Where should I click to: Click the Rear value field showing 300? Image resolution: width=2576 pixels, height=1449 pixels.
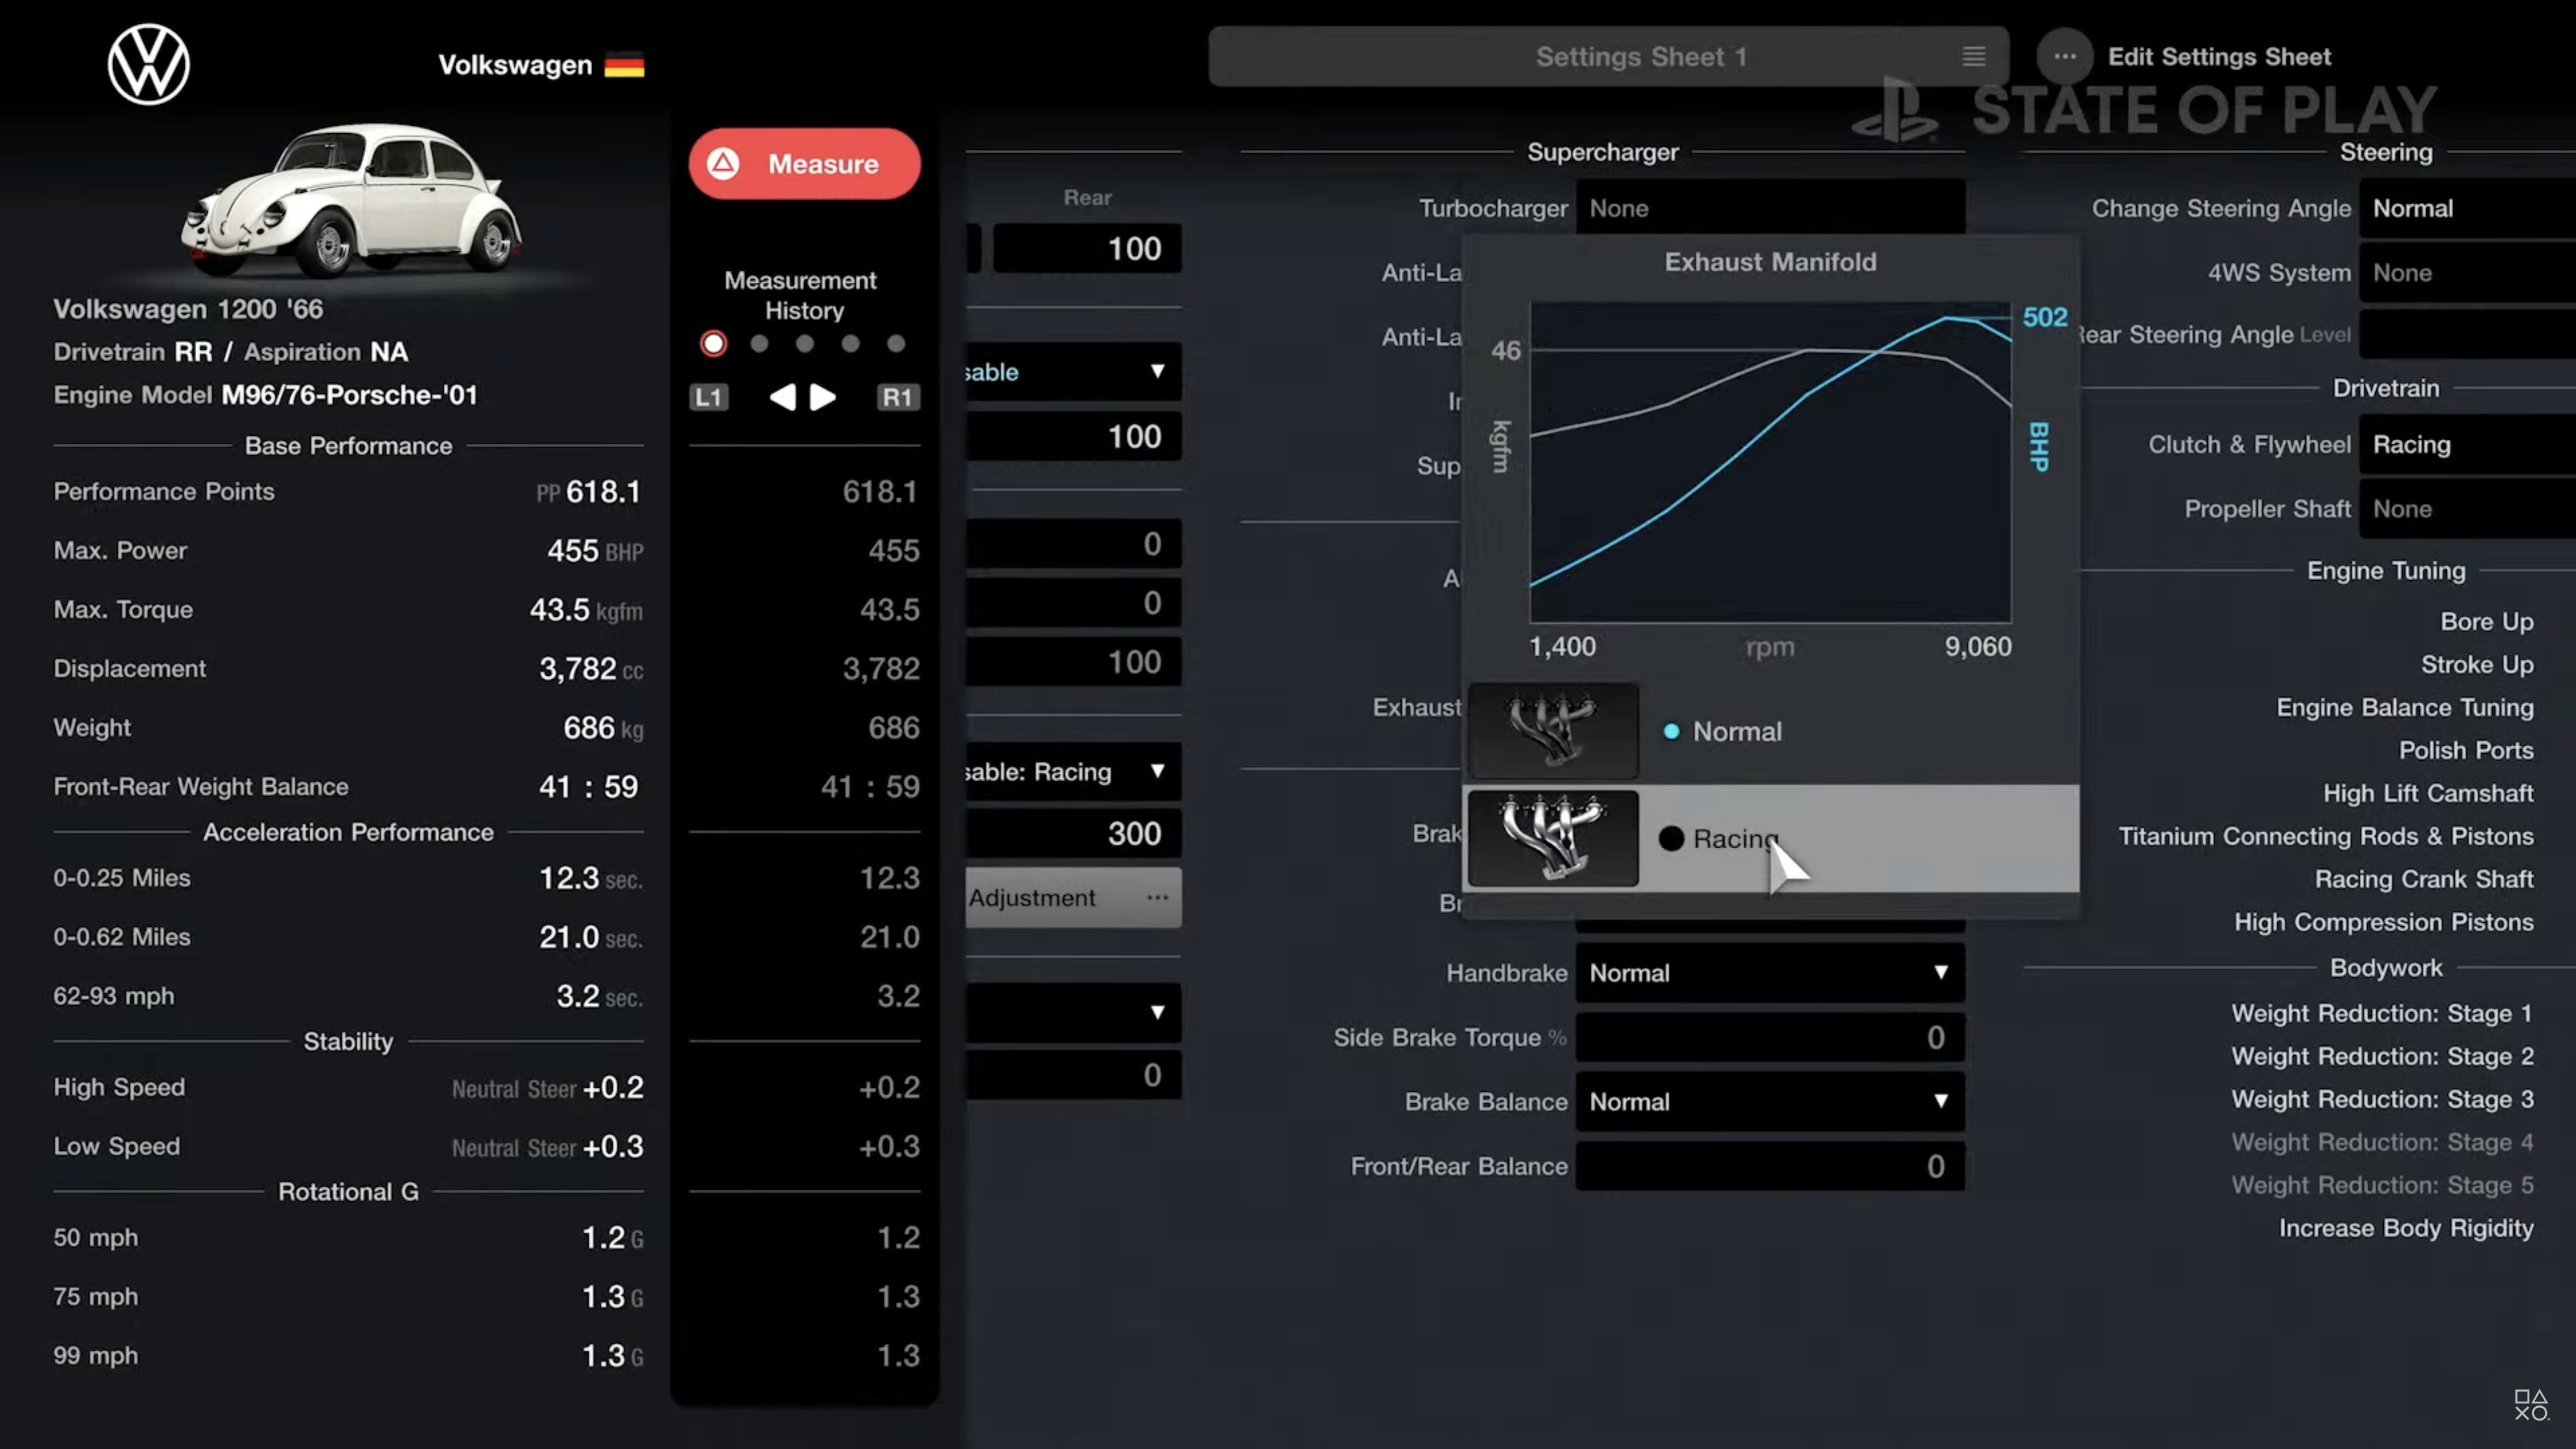pyautogui.click(x=1073, y=833)
